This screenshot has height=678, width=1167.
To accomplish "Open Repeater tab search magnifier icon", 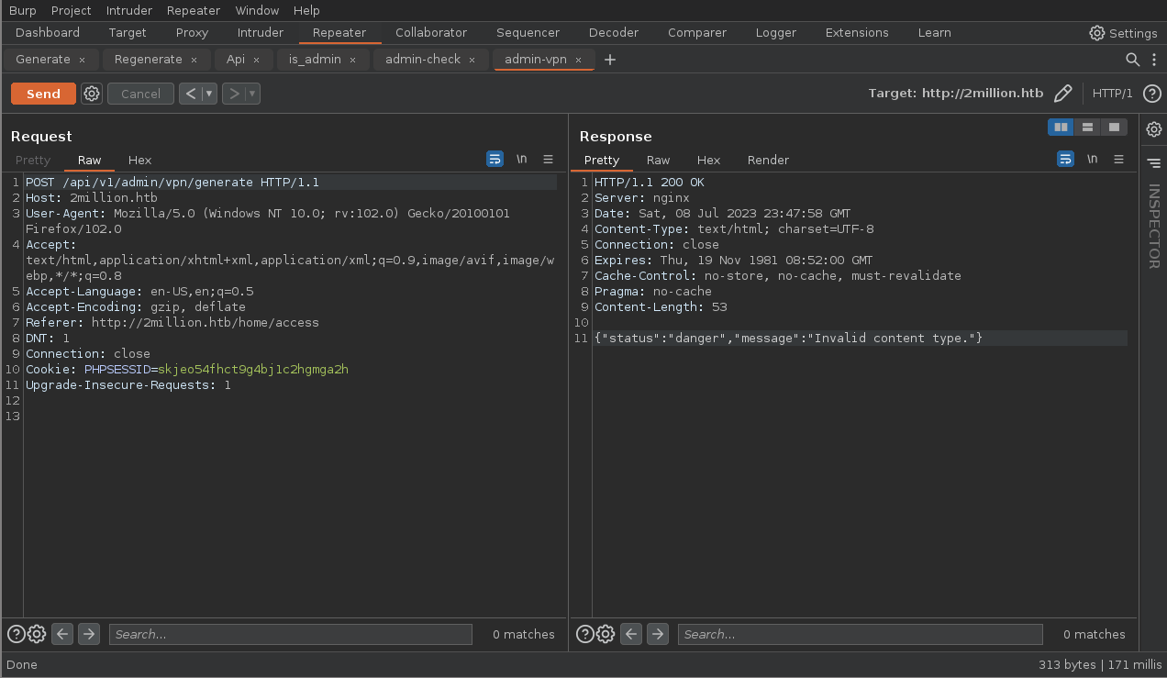I will pyautogui.click(x=1133, y=60).
